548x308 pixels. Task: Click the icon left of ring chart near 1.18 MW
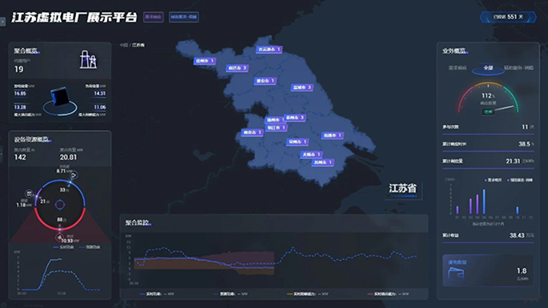29,194
